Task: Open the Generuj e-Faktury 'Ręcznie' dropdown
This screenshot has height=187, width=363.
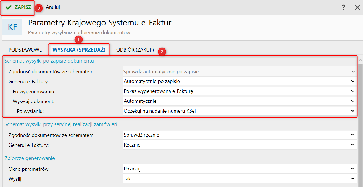Action: [x=239, y=145]
